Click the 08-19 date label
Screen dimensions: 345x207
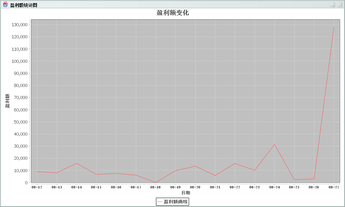point(175,187)
